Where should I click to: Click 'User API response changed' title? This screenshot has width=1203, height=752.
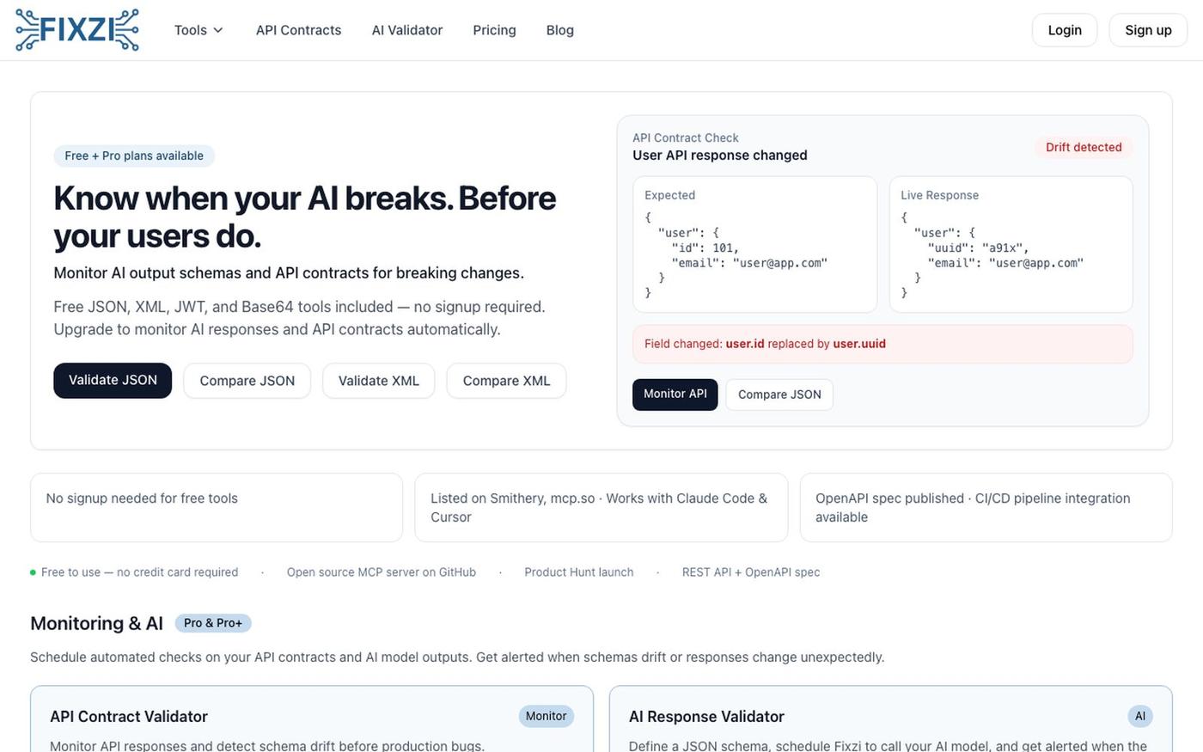pyautogui.click(x=720, y=156)
